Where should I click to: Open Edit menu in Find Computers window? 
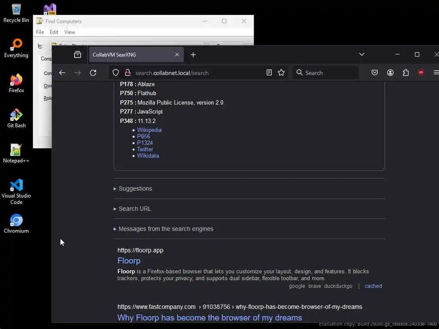[x=54, y=32]
